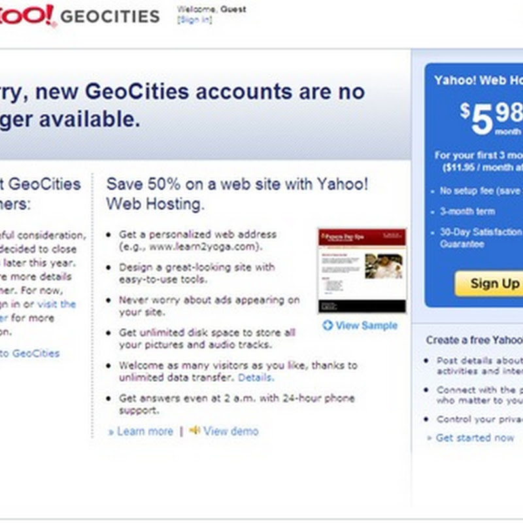Click the "visit the" link in left paragraph
Image resolution: width=523 pixels, height=523 pixels.
click(x=56, y=304)
